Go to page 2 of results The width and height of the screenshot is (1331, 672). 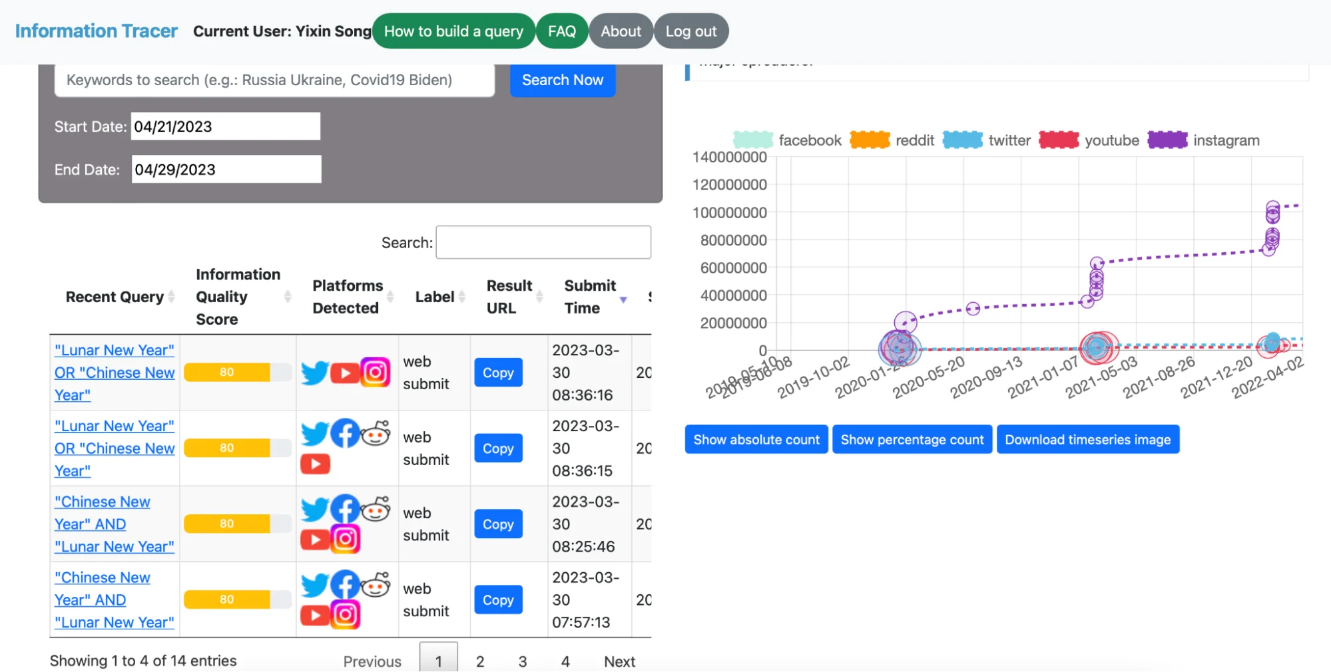pos(480,661)
